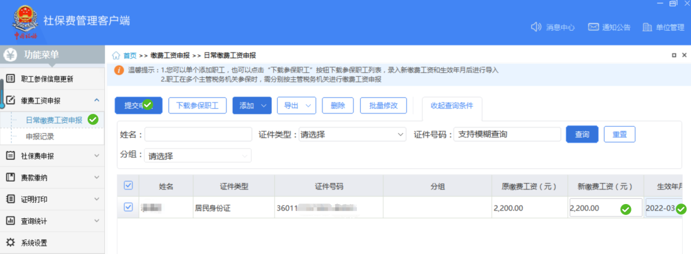The image size is (691, 254).
Task: Click the 重置 button
Action: [x=619, y=134]
